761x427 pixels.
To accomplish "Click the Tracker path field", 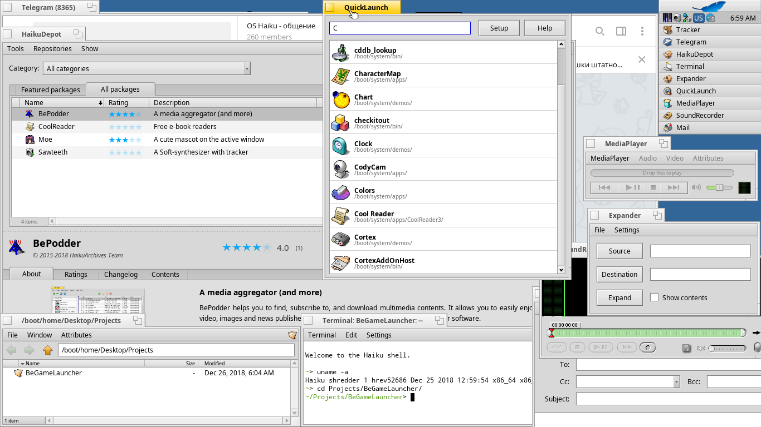I will click(176, 350).
